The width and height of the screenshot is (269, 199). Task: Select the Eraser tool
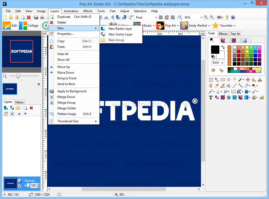246,86
